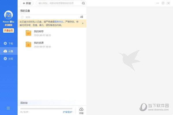The width and height of the screenshot is (173, 115).
Task: Maximize the application window
Action: coord(163,3)
